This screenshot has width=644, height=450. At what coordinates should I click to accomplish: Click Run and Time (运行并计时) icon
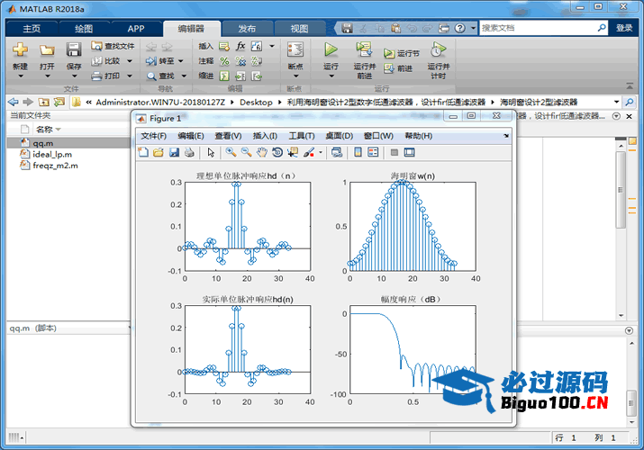(438, 49)
